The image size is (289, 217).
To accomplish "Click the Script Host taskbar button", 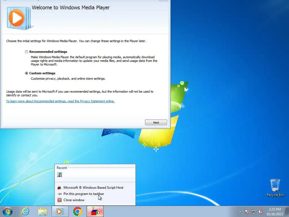I will click(95, 211).
